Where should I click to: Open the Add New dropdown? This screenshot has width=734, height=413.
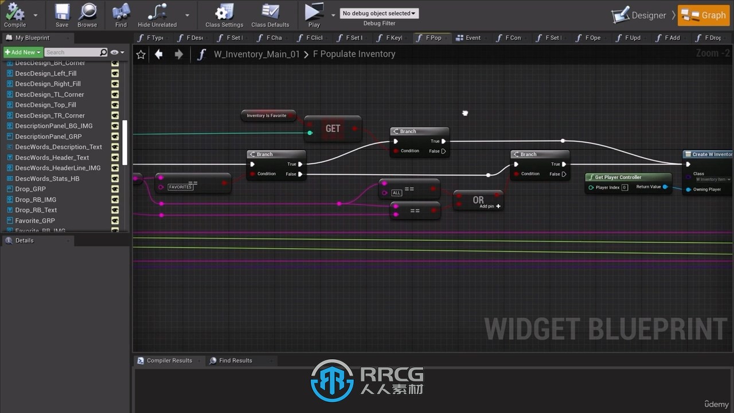[23, 52]
